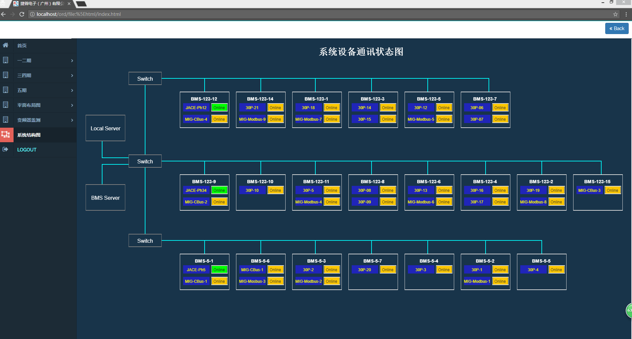
Task: Open the 一二期 menu item
Action: [38, 61]
